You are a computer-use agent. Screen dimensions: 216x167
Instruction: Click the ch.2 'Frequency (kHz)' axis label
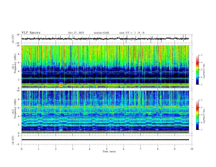[15, 108]
